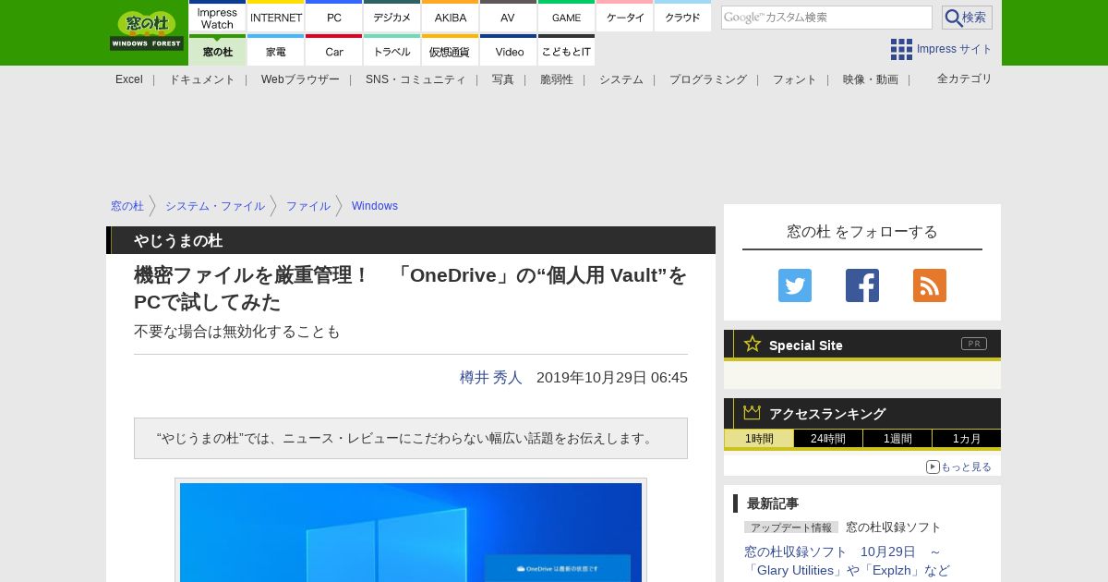Open the AKIBA tab

pos(451,17)
